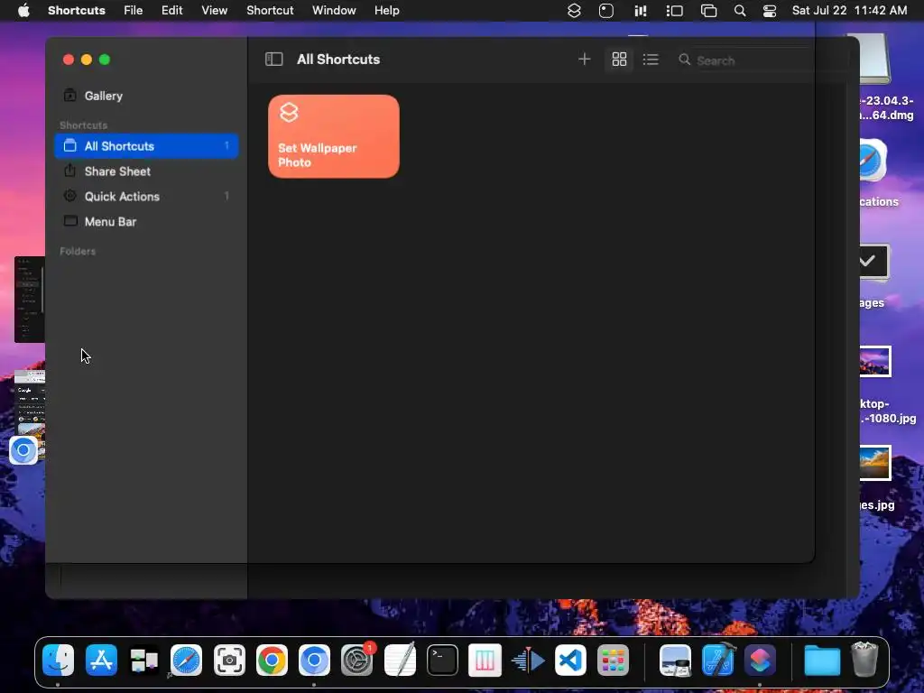Open the View menu
Screen dimensions: 924x693
click(215, 10)
